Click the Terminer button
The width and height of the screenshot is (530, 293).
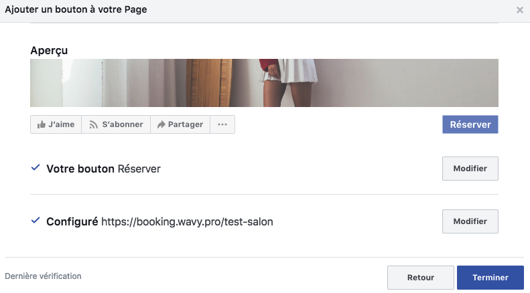(490, 278)
